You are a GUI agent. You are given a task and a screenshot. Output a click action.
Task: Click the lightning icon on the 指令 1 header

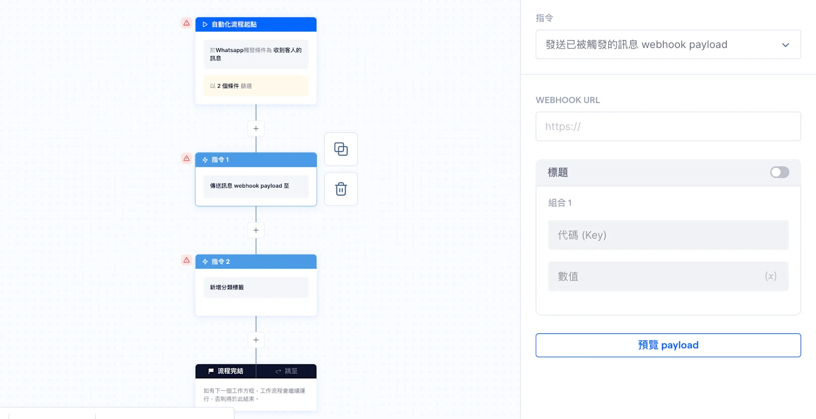[x=204, y=160]
